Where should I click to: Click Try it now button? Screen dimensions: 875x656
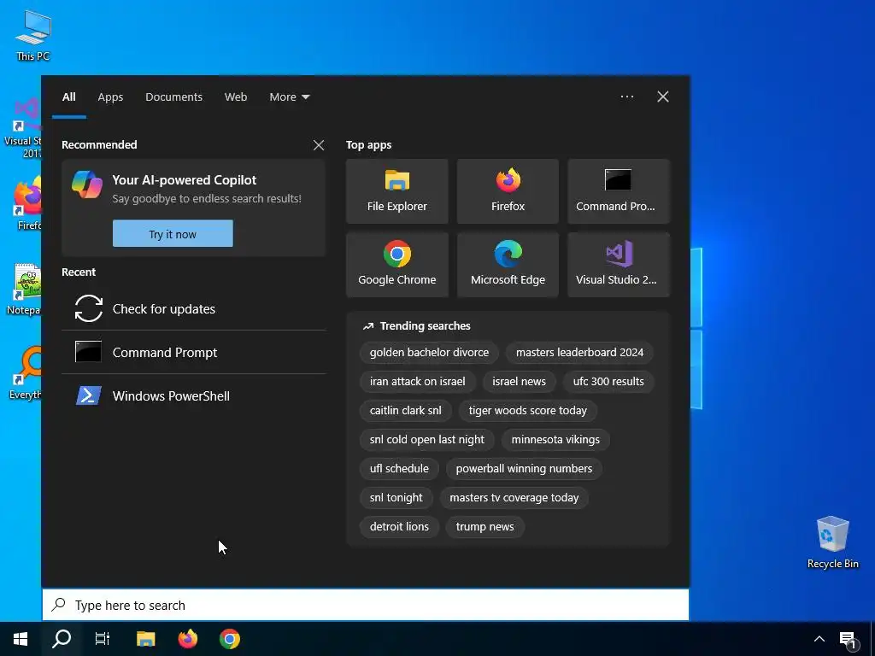point(173,234)
